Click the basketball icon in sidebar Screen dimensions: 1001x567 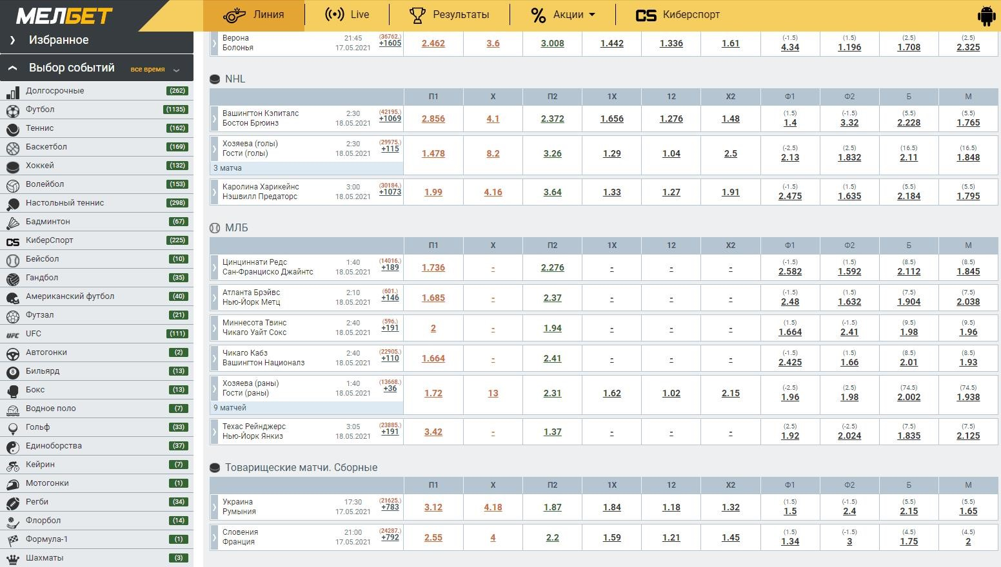(x=12, y=148)
